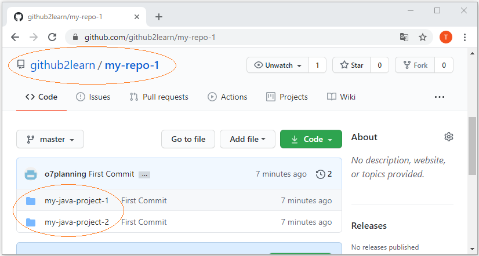This screenshot has height=256, width=479.
Task: Click the star count 0
Action: click(379, 65)
